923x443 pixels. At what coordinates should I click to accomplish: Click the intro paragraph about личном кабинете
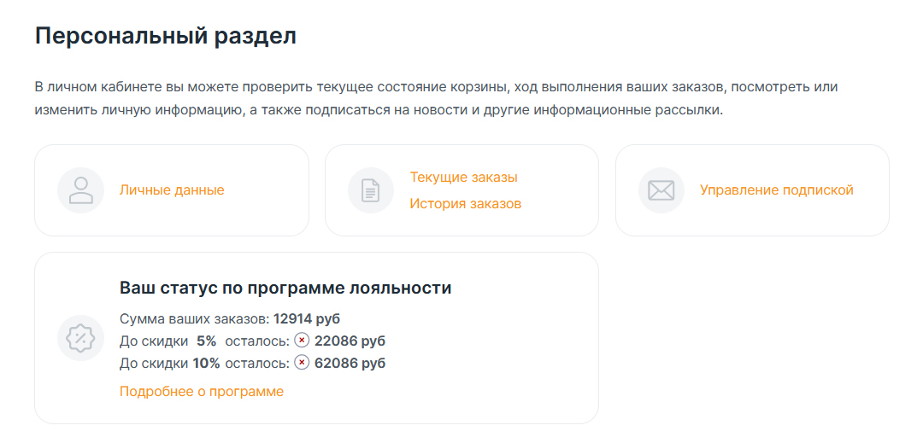click(436, 99)
